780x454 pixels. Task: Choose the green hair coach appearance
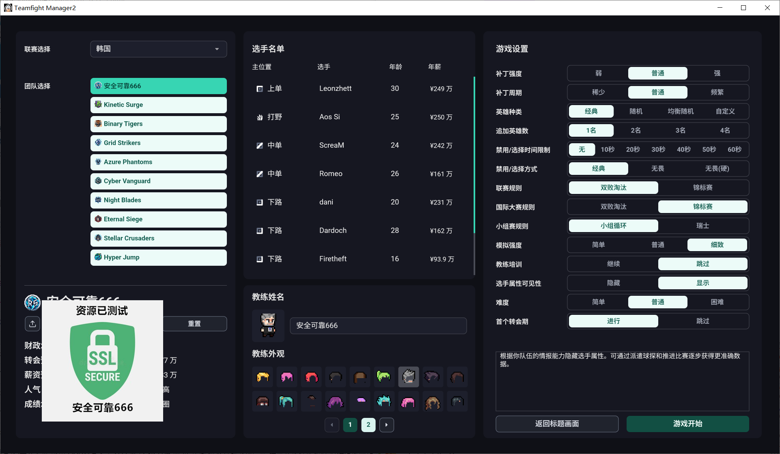(x=384, y=377)
